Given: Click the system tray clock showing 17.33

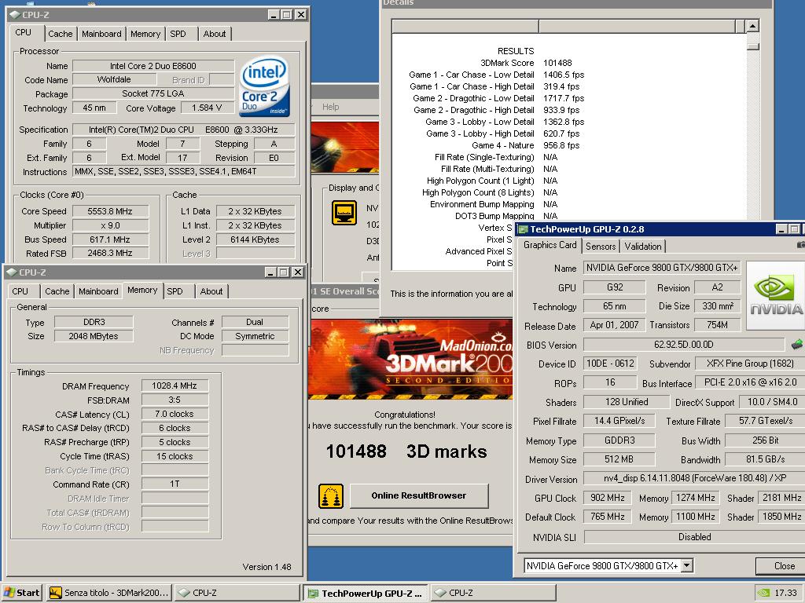Looking at the screenshot, I should (786, 593).
